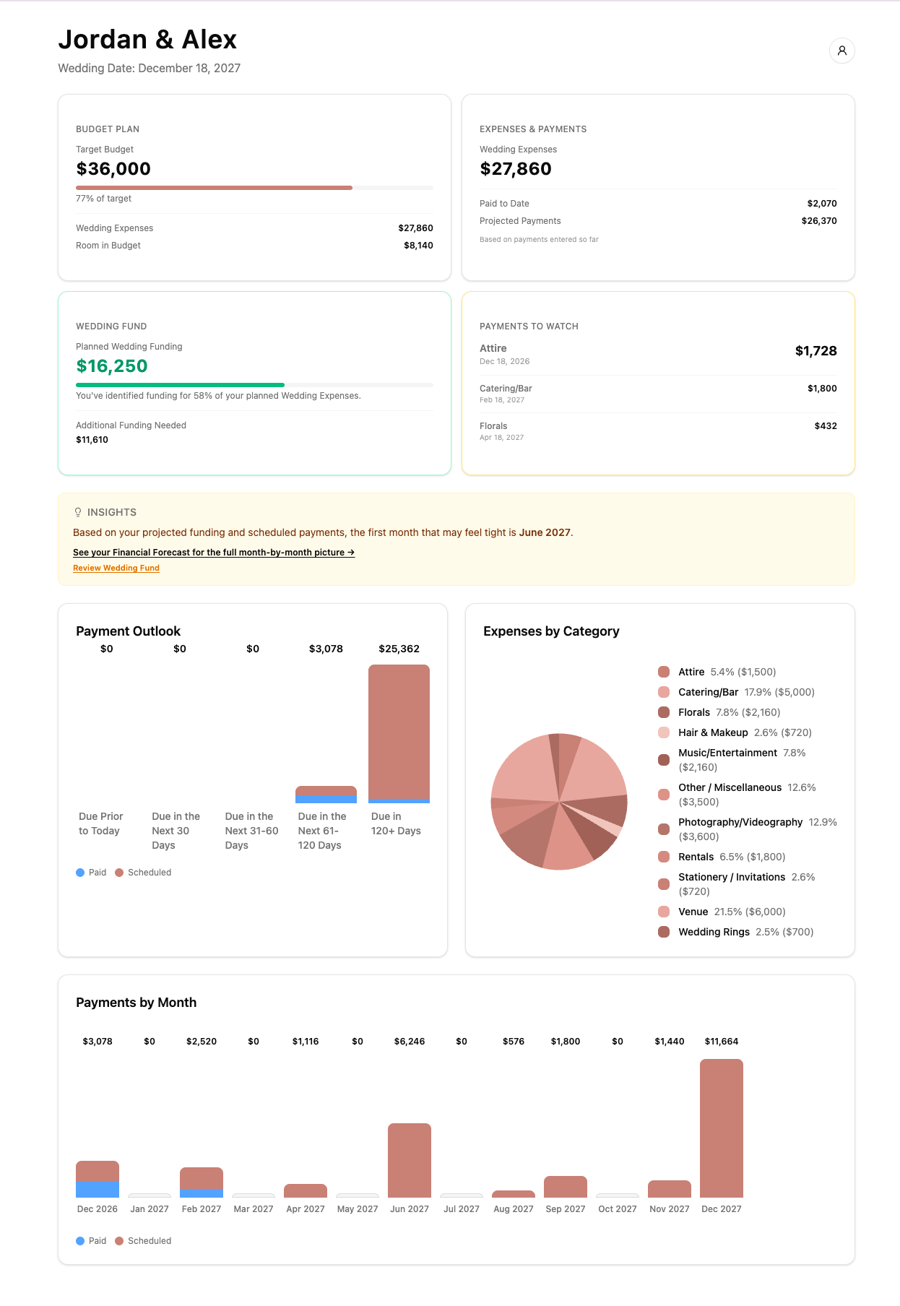Click the Venue 21.5% ($6,000) legend entry

point(732,912)
